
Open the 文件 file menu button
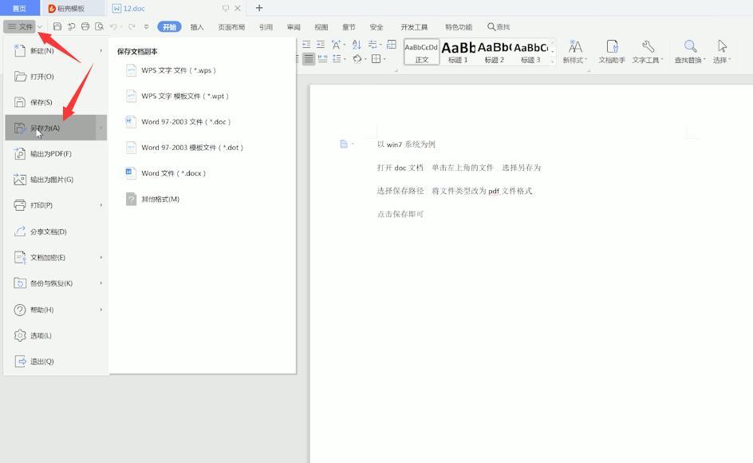click(20, 27)
